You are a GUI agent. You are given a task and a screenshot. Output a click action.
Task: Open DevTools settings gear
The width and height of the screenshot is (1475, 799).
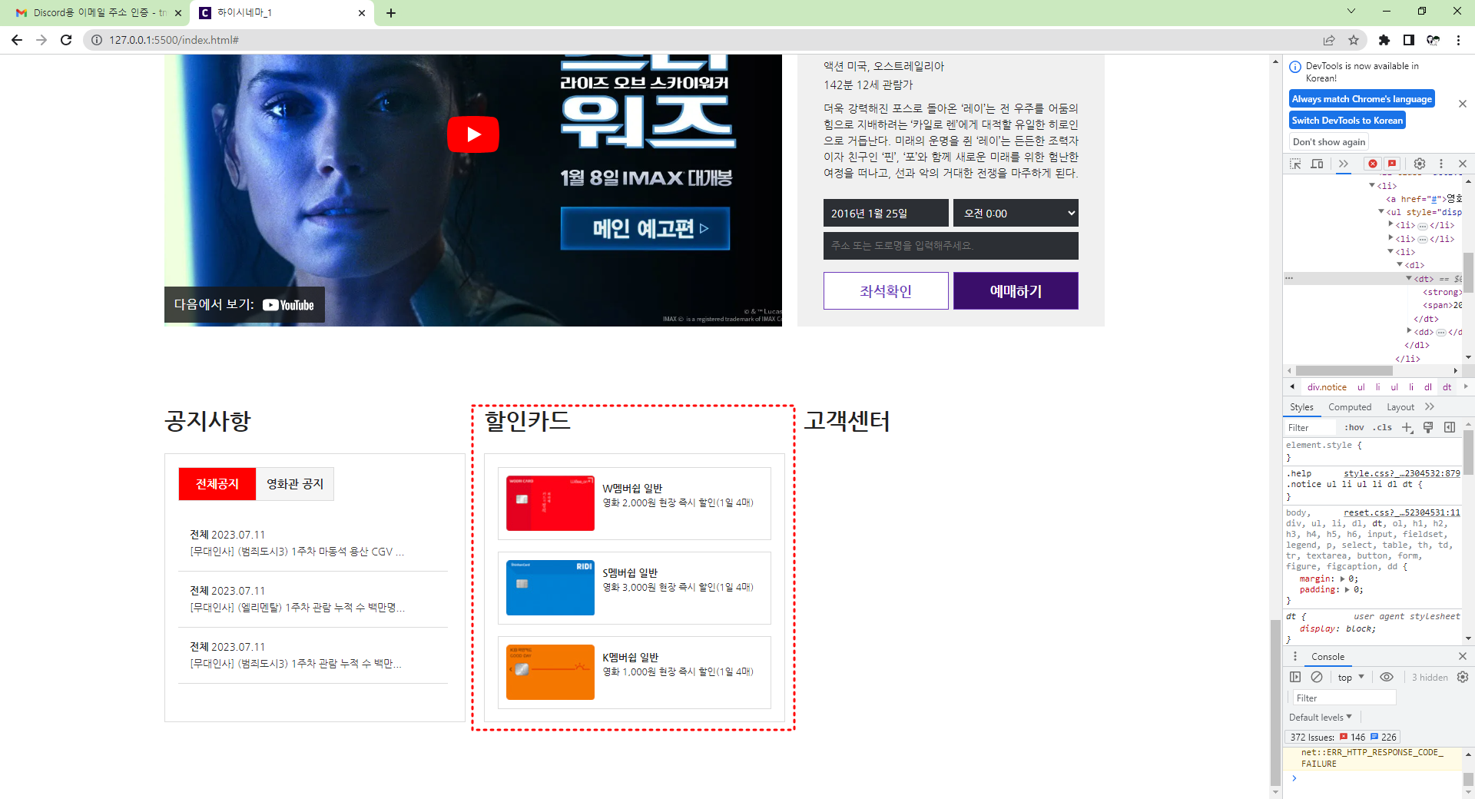1420,164
